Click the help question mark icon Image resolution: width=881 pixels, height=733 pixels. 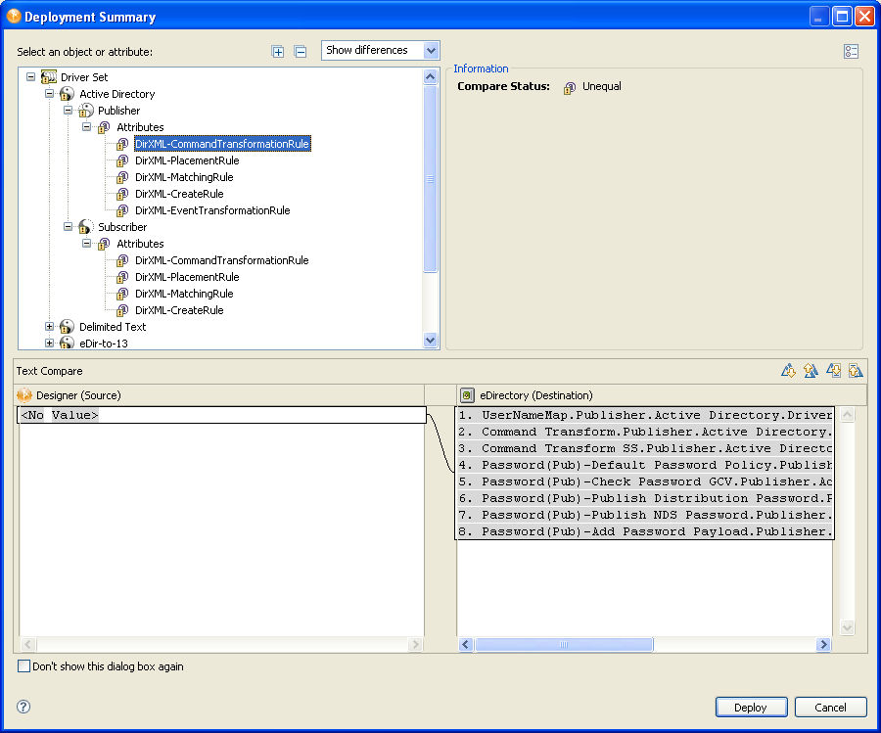pyautogui.click(x=23, y=707)
